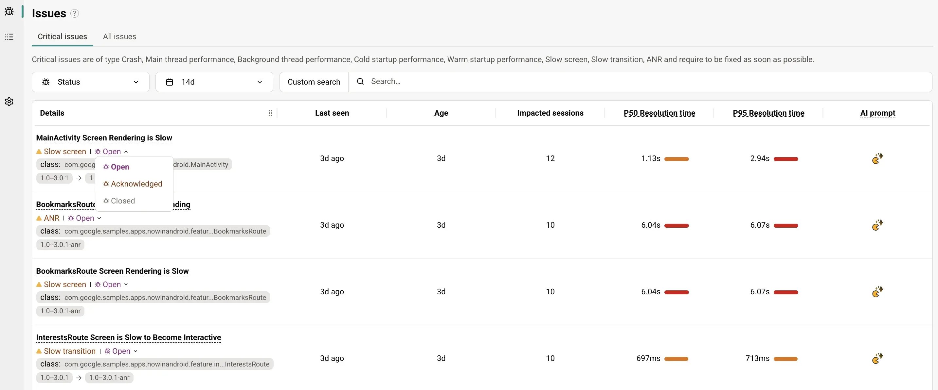Sort by P95 Resolution time column
938x390 pixels.
click(768, 113)
